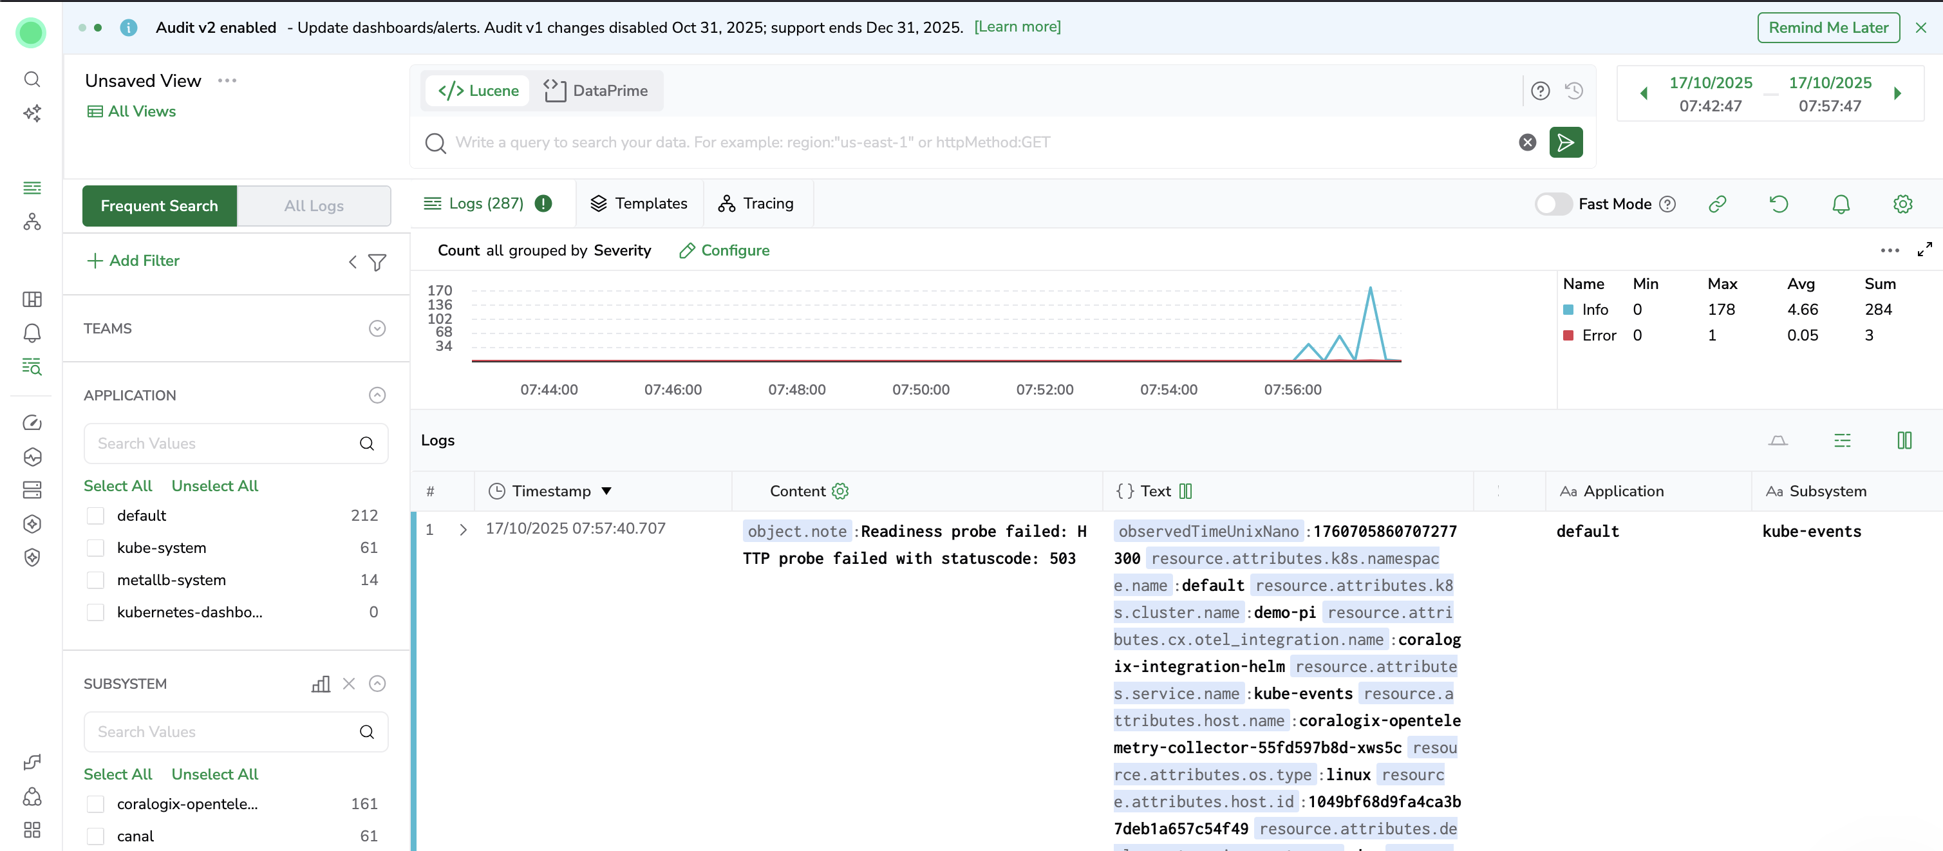Copy link via chain icon
Image resolution: width=1943 pixels, height=851 pixels.
pos(1717,203)
